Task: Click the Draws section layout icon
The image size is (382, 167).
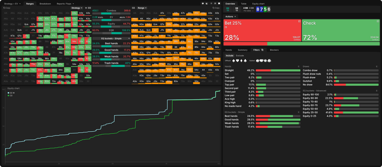Action: pos(378,66)
